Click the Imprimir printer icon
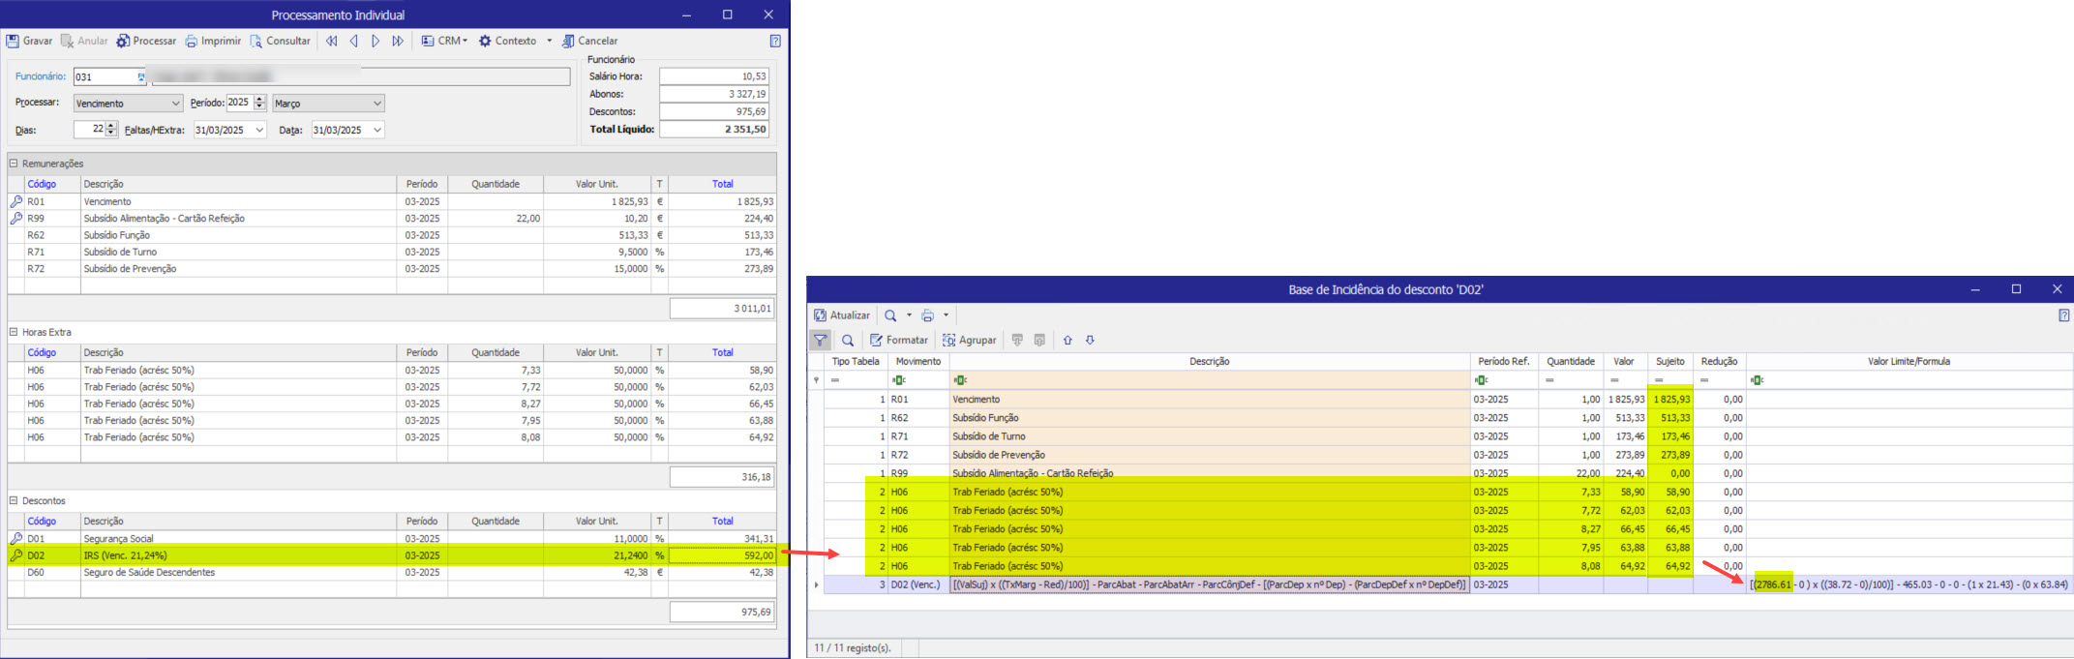The height and width of the screenshot is (659, 2074). tap(191, 42)
